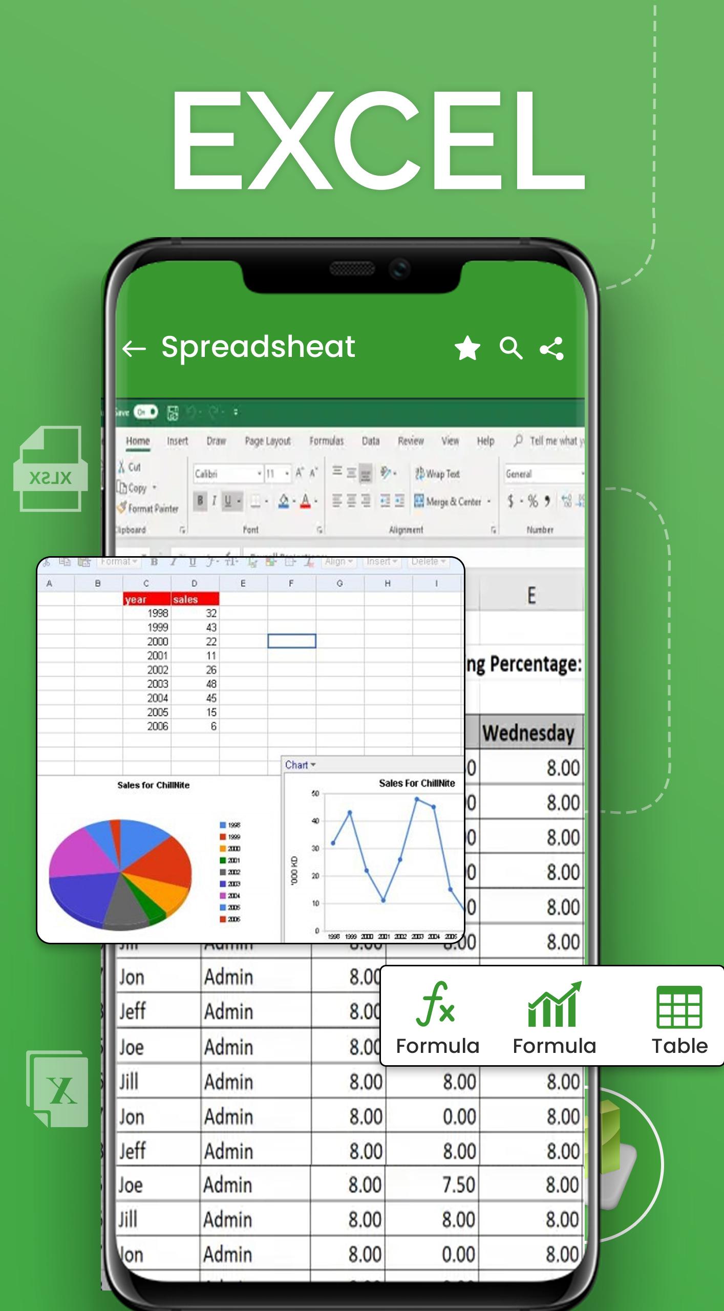The image size is (724, 1311).
Task: Toggle Italic in the Font group
Action: (x=214, y=501)
